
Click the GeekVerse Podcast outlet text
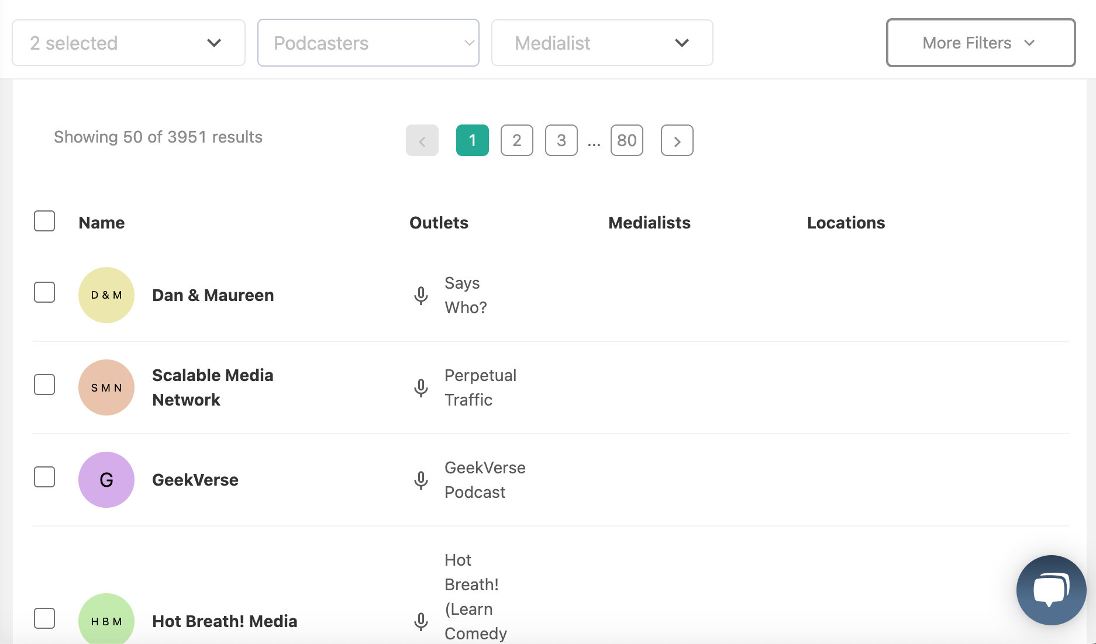485,480
